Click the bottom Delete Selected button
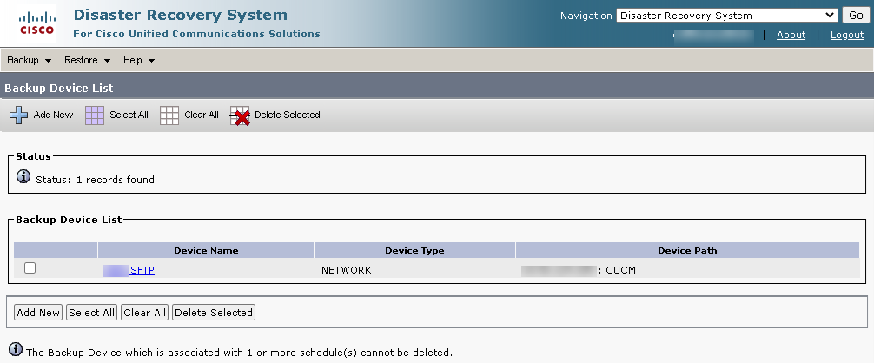The width and height of the screenshot is (874, 363). pyautogui.click(x=214, y=313)
